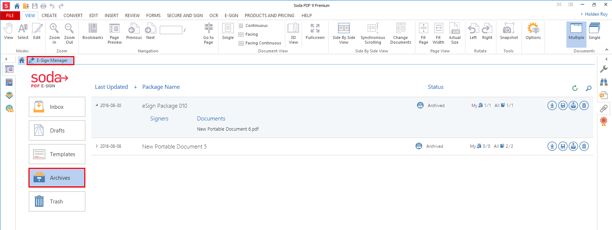Expand the left side panel chevron
This screenshot has width=612, height=230.
coord(6,59)
